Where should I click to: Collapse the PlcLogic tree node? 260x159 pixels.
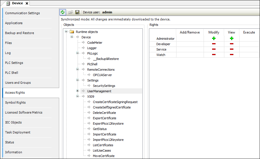pyautogui.click(x=77, y=53)
